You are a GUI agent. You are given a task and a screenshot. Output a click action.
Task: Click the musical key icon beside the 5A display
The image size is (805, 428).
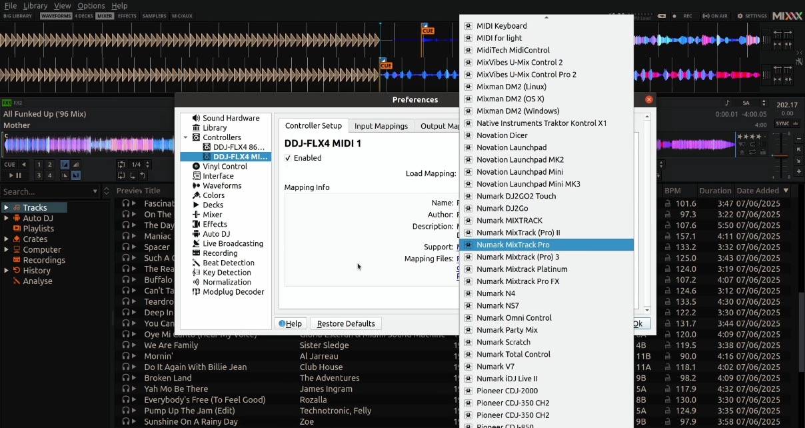click(x=728, y=102)
